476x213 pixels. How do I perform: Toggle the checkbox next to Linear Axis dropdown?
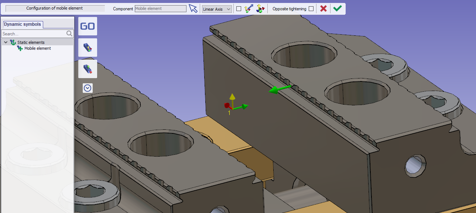pyautogui.click(x=239, y=9)
